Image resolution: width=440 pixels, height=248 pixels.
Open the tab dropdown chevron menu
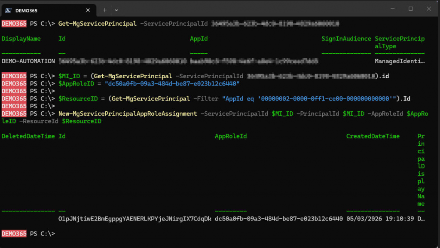[x=116, y=10]
